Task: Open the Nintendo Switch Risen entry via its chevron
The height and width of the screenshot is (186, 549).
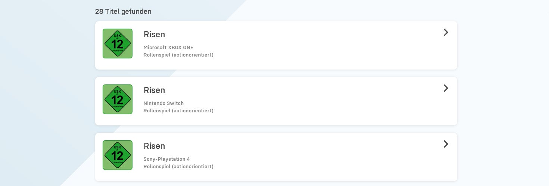Action: 446,88
